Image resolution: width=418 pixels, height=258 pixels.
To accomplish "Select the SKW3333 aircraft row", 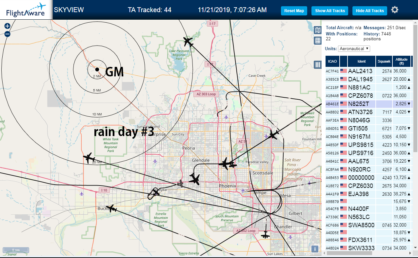I will click(368, 248).
